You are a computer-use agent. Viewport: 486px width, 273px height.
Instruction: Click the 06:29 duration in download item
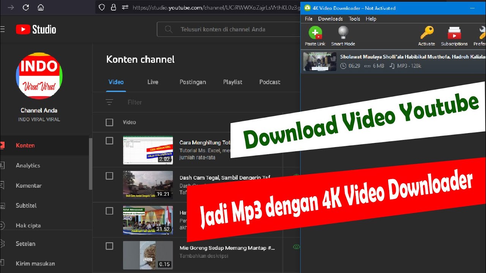[x=354, y=66]
